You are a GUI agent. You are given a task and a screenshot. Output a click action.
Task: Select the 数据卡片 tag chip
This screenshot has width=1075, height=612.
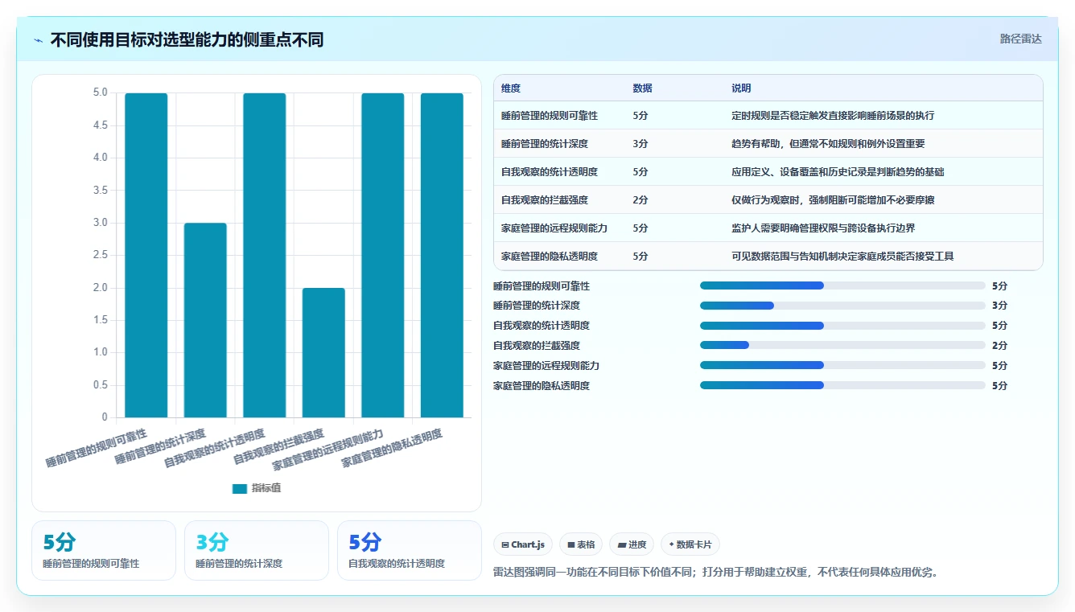pos(690,544)
